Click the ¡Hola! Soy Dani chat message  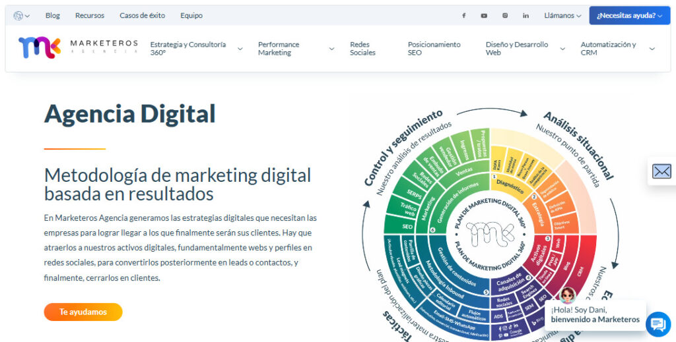point(595,314)
